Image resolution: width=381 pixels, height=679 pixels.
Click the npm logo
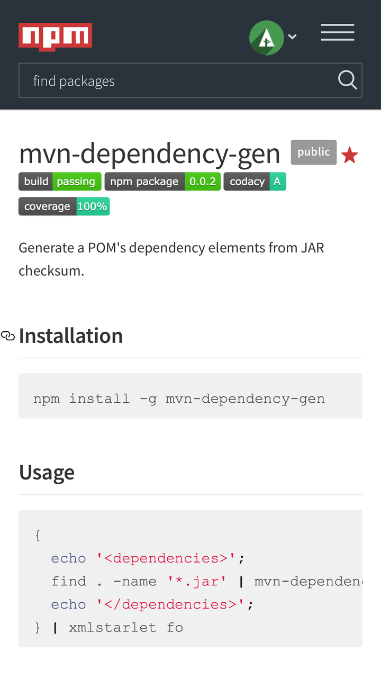coord(56,37)
